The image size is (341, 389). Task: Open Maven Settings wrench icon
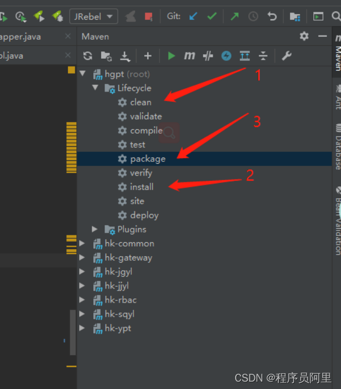click(286, 56)
